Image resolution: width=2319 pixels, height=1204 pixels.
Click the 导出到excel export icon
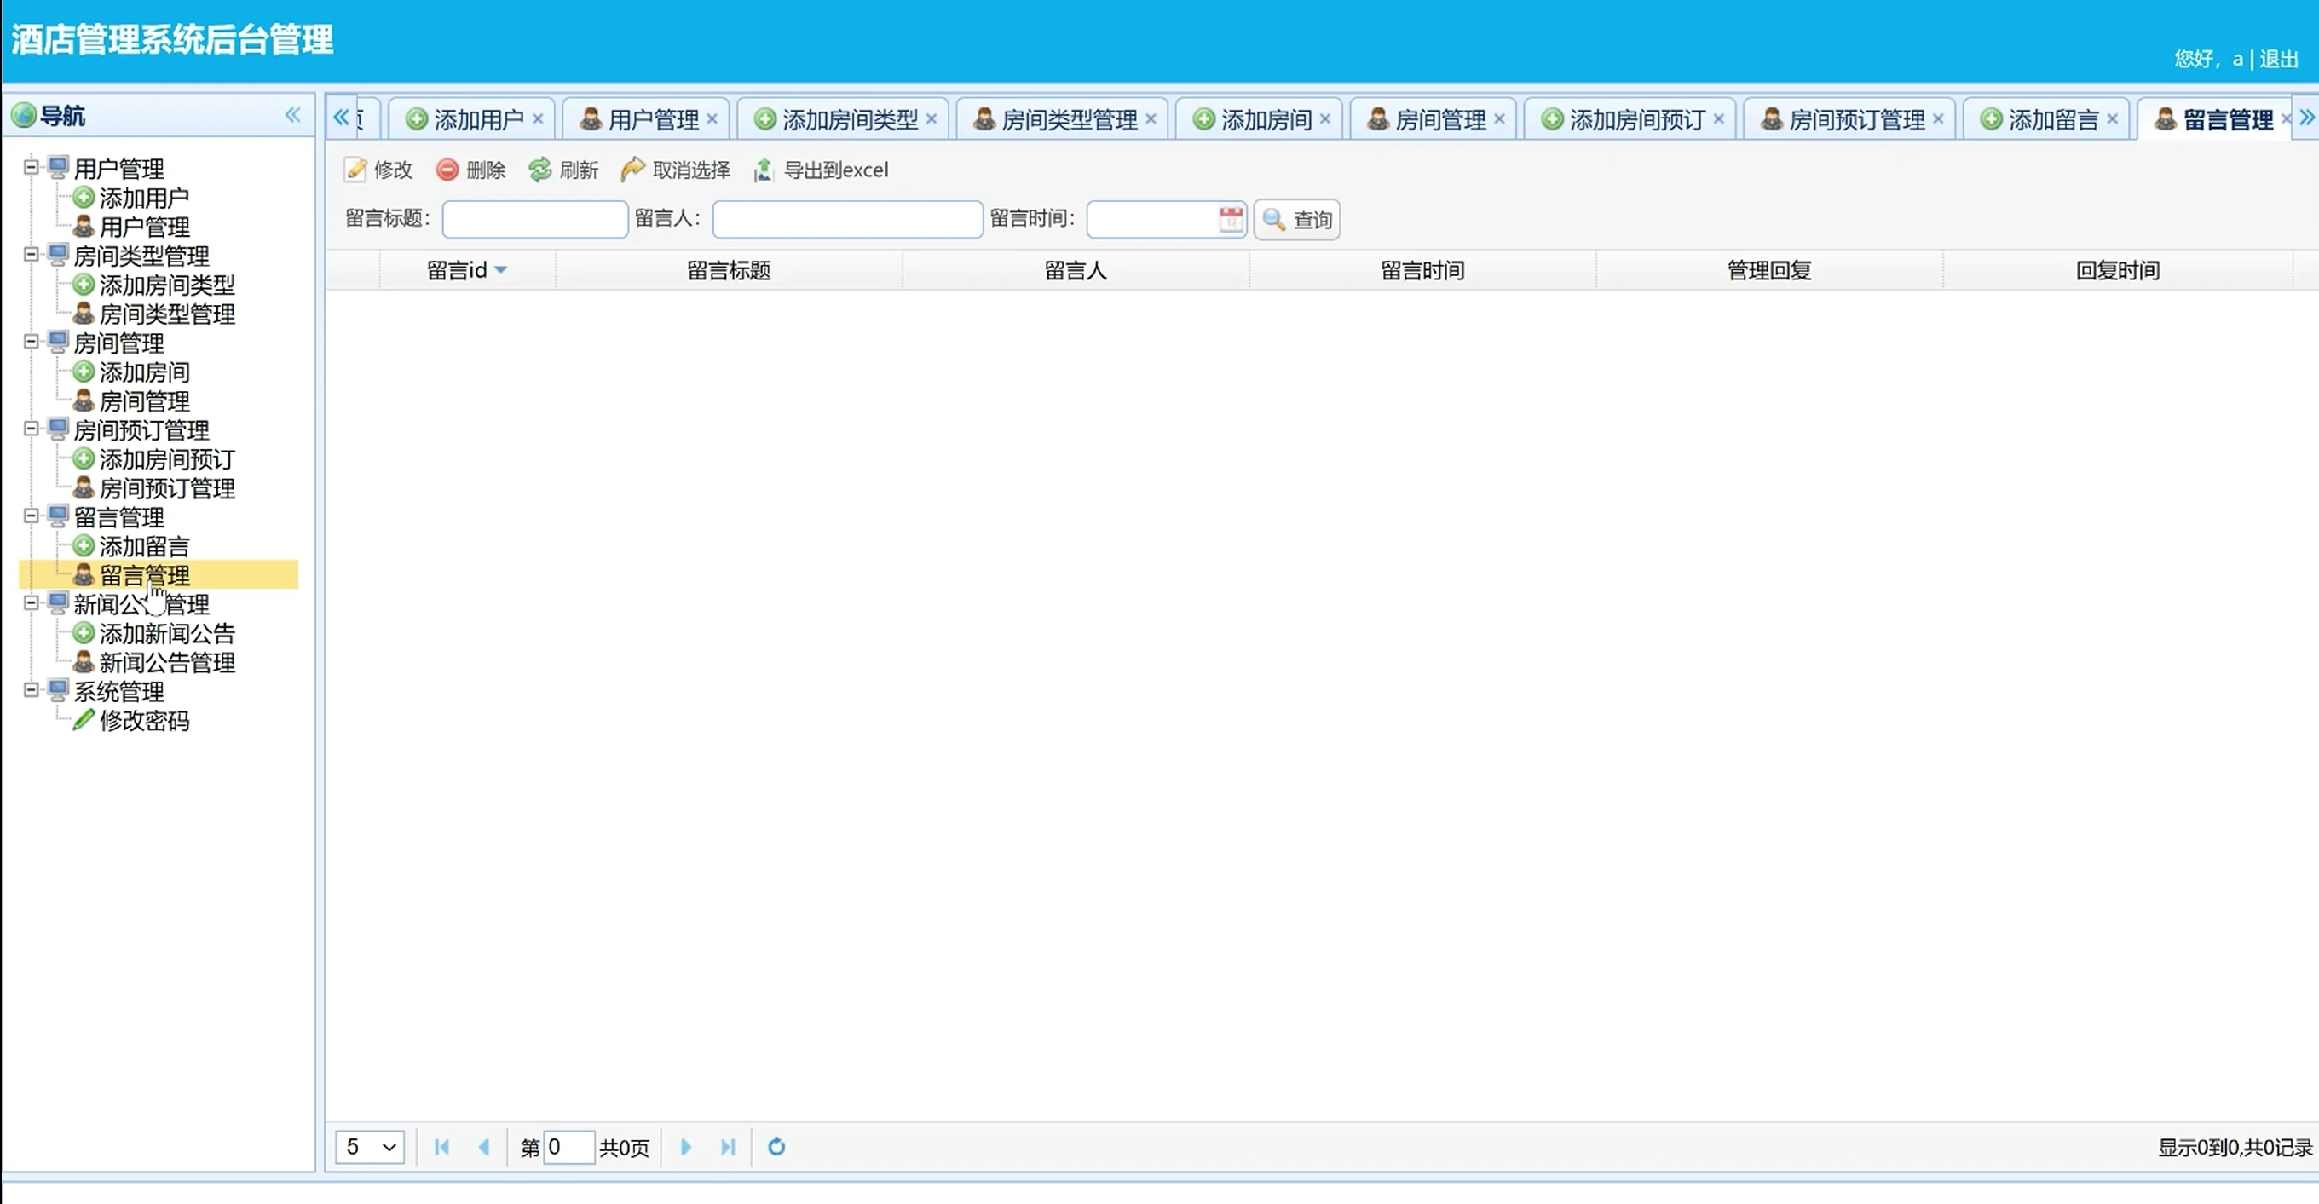point(764,170)
